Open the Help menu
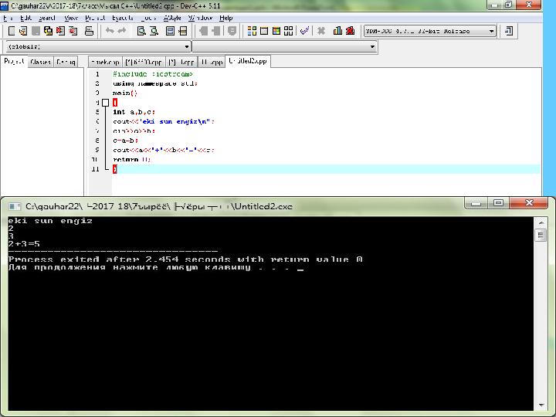Screen dimensions: 556x417 coord(225,17)
